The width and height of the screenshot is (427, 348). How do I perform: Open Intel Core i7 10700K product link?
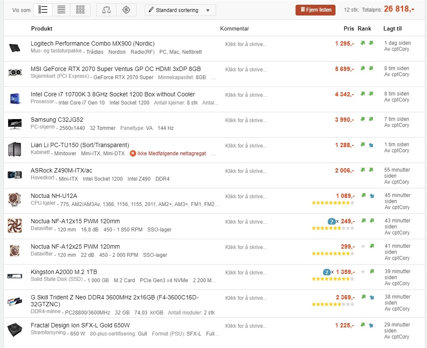113,94
